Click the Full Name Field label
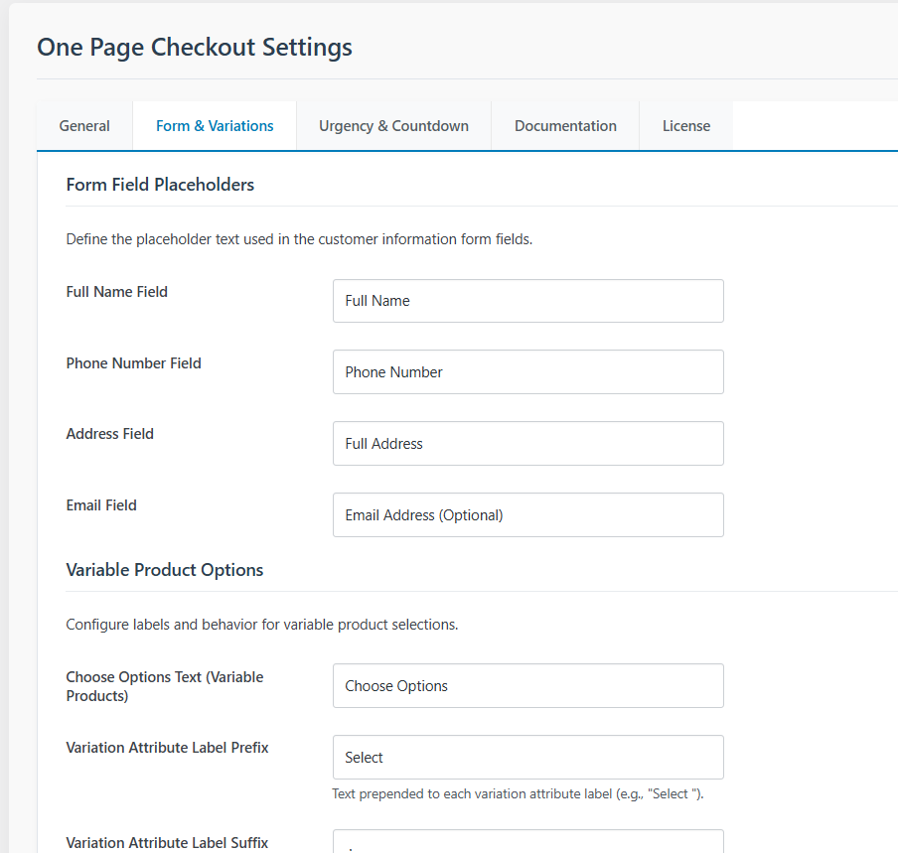The image size is (898, 853). pos(116,291)
